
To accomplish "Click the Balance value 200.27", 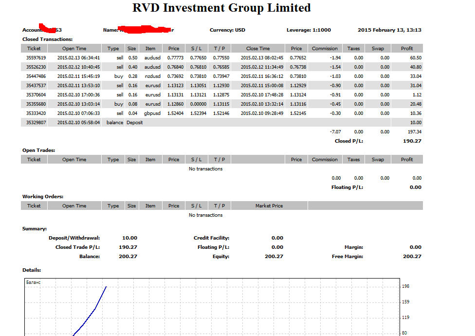I will (128, 256).
